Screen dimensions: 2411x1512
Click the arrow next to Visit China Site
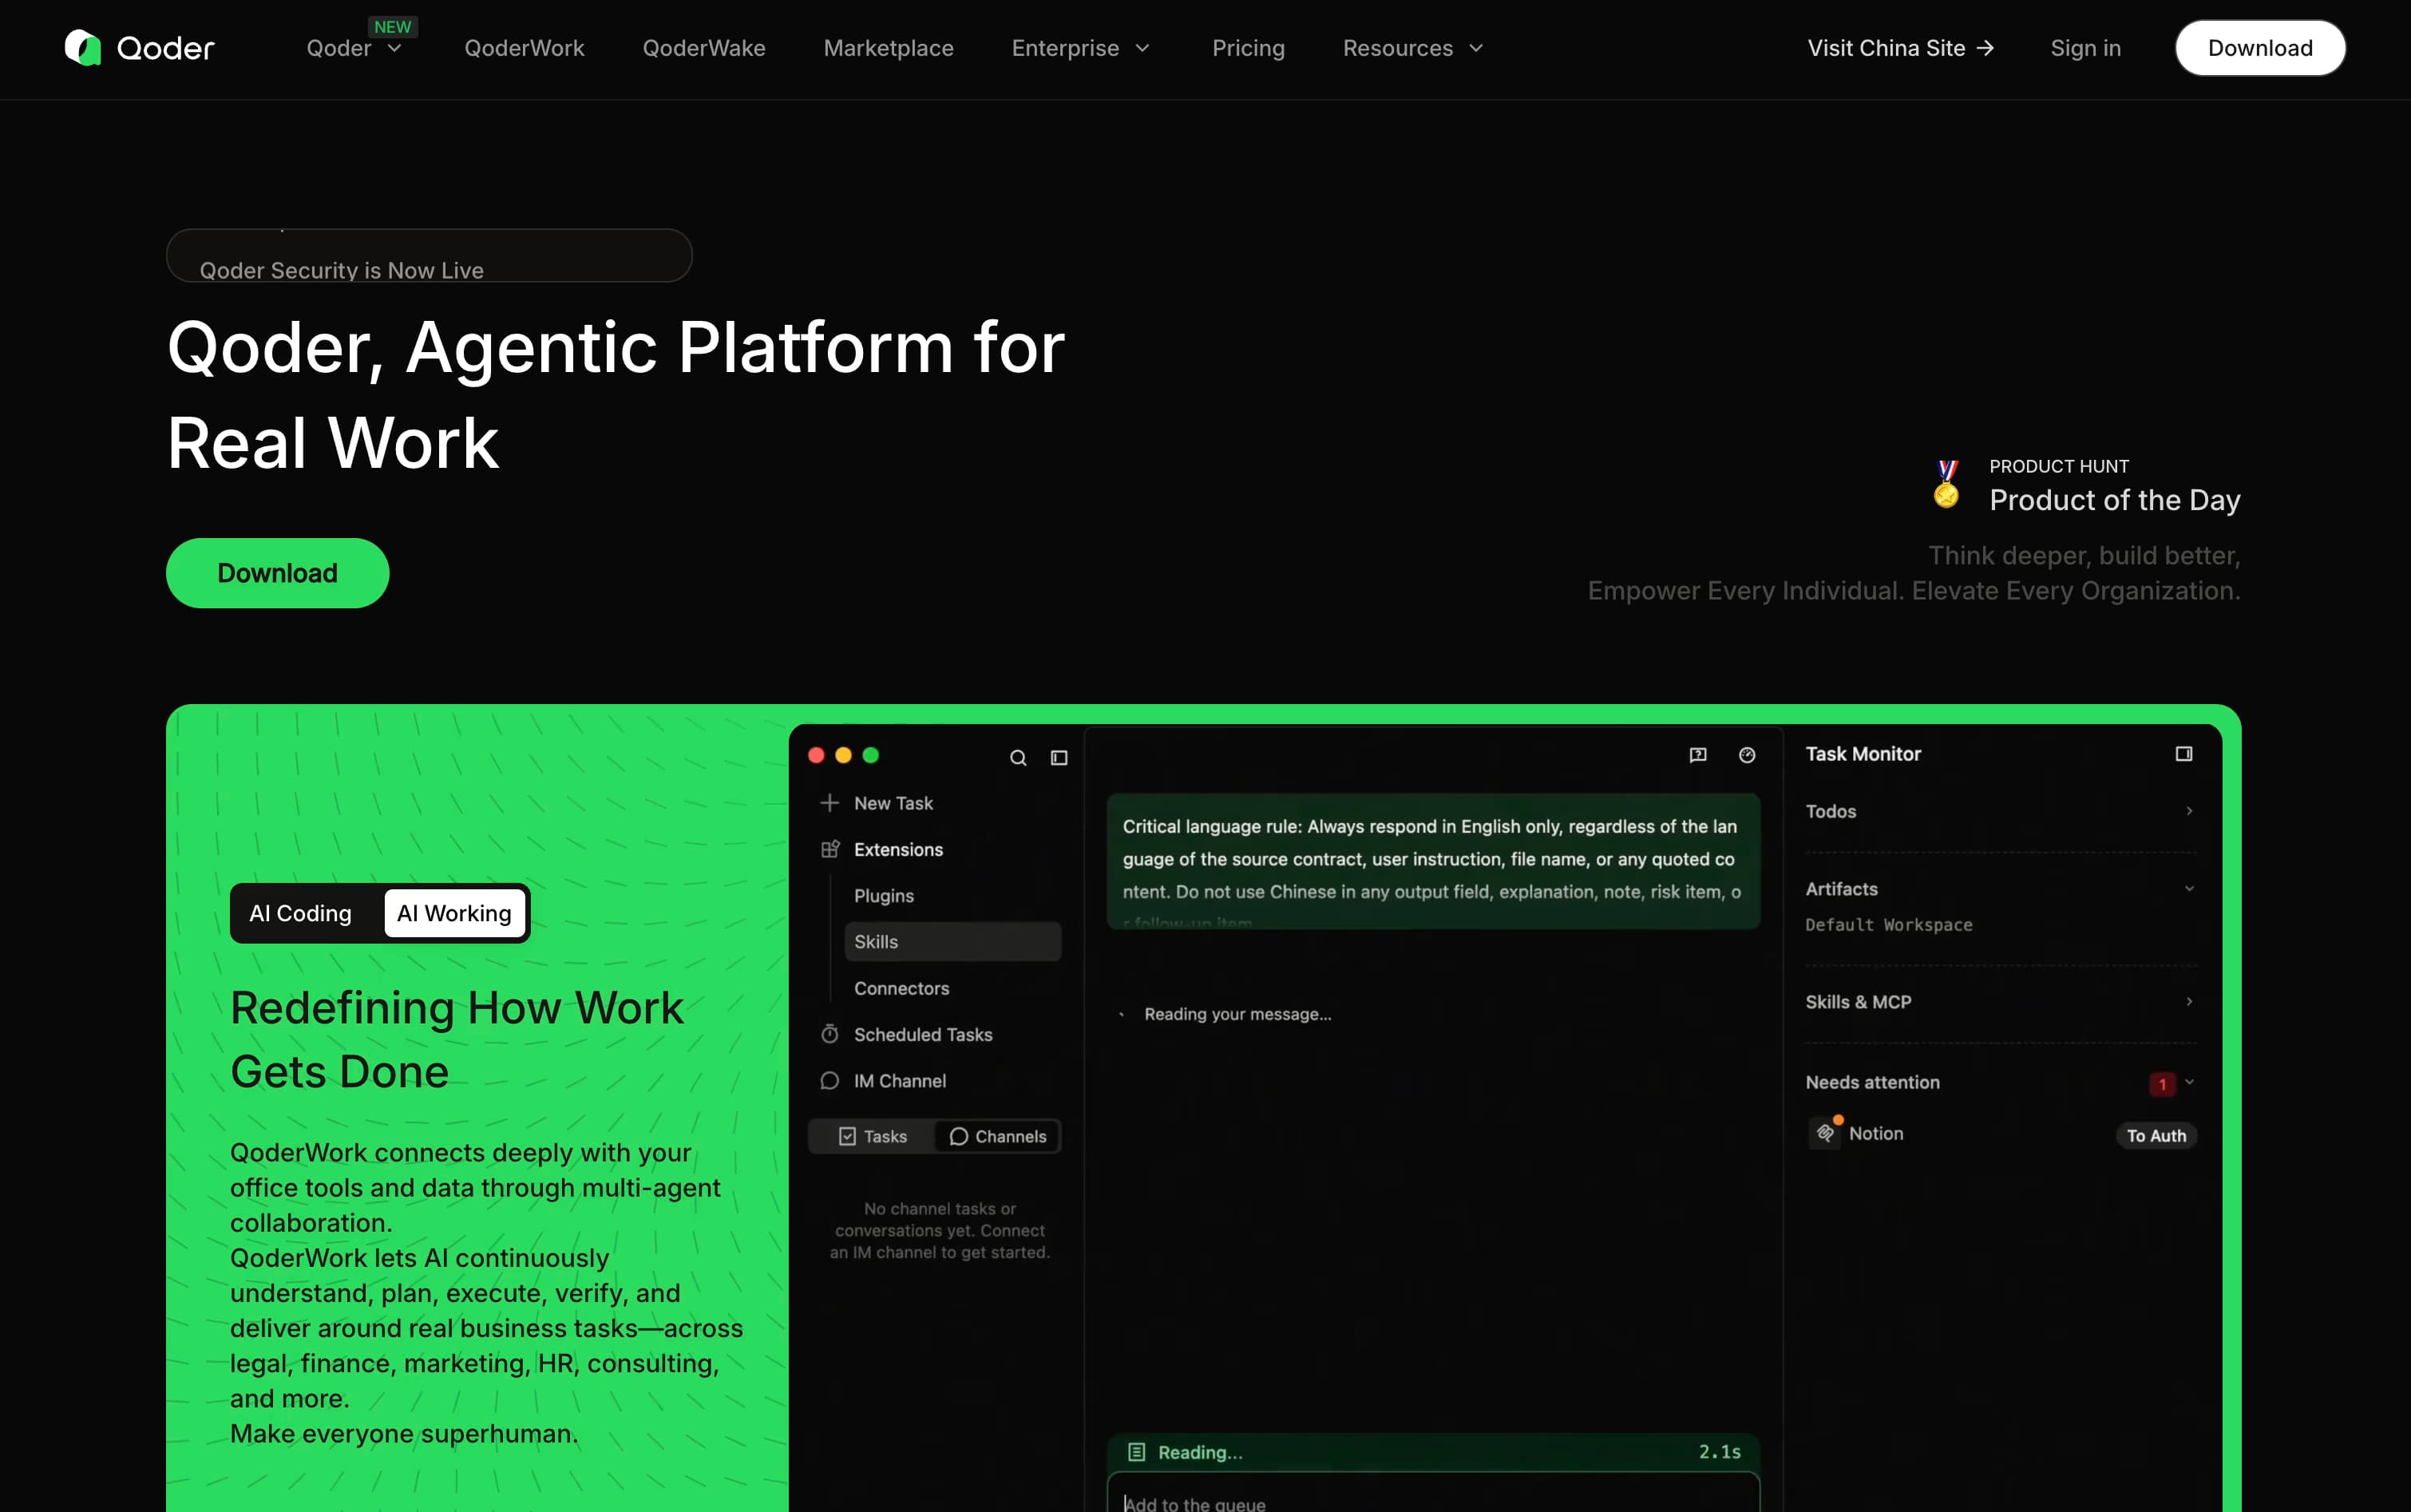[x=1986, y=48]
